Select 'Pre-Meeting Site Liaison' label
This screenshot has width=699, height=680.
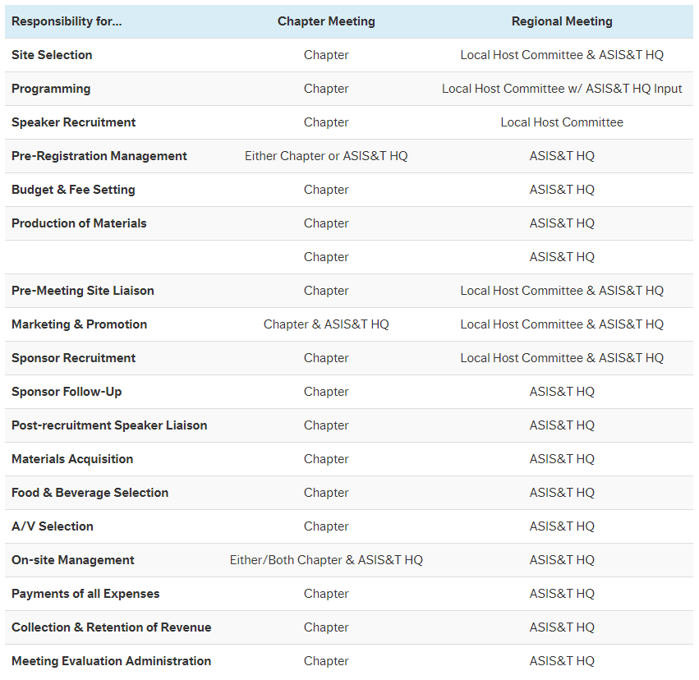tap(83, 291)
